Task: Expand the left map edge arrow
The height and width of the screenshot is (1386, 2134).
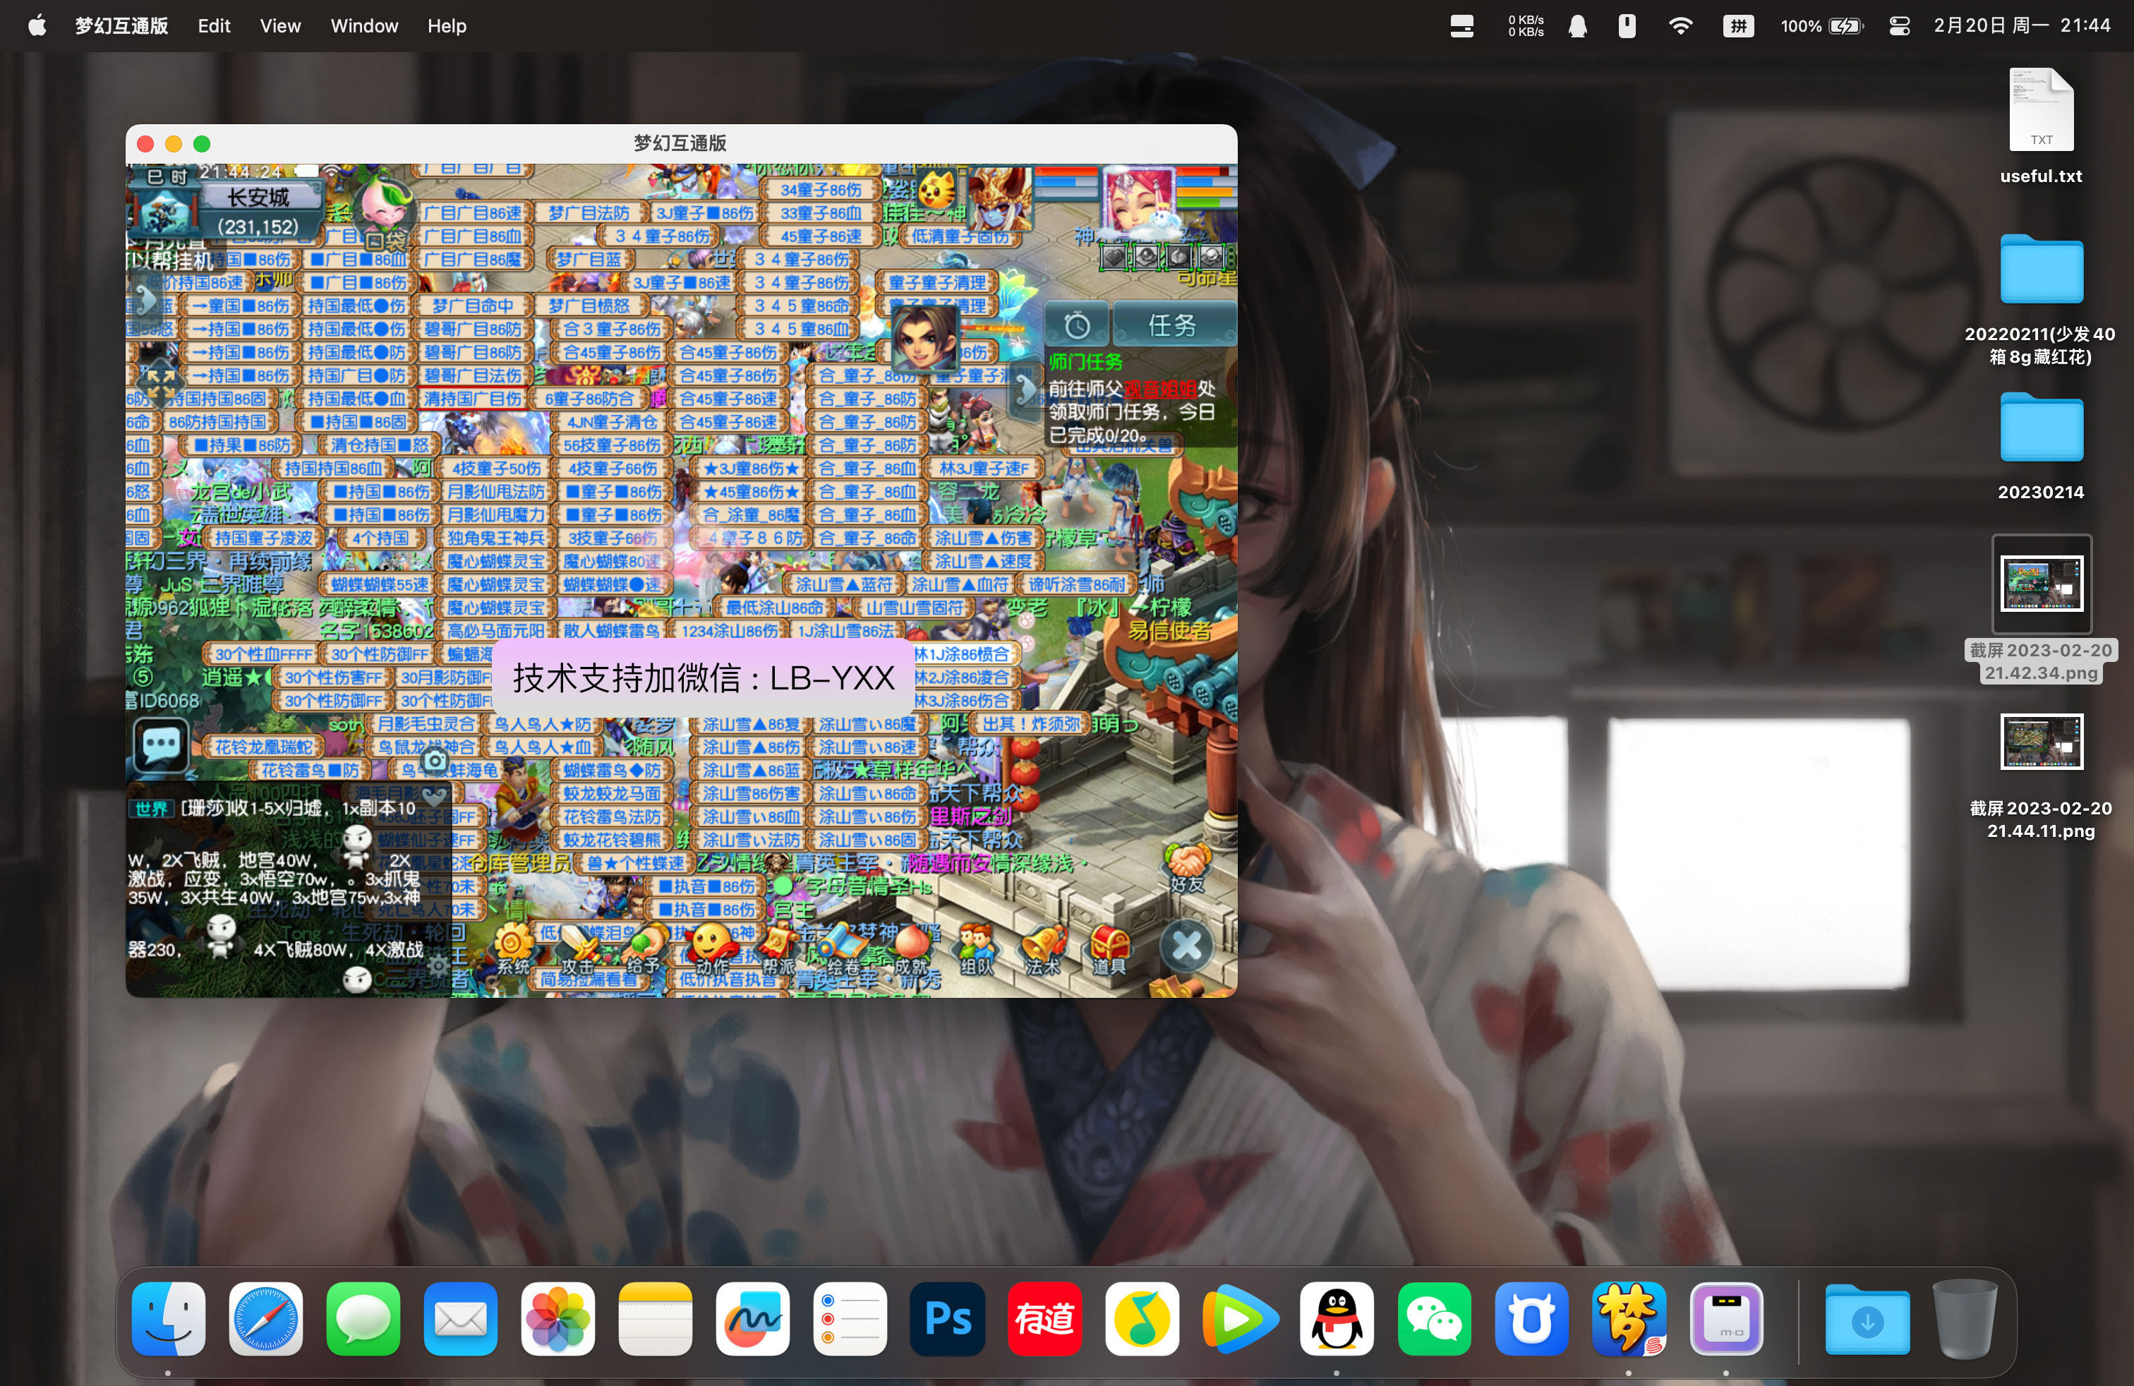Action: [x=147, y=302]
